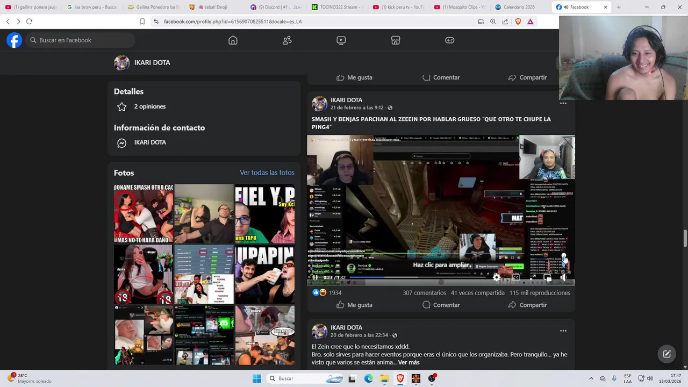Click the video picture-in-picture icon
688x387 pixels.
(x=548, y=277)
